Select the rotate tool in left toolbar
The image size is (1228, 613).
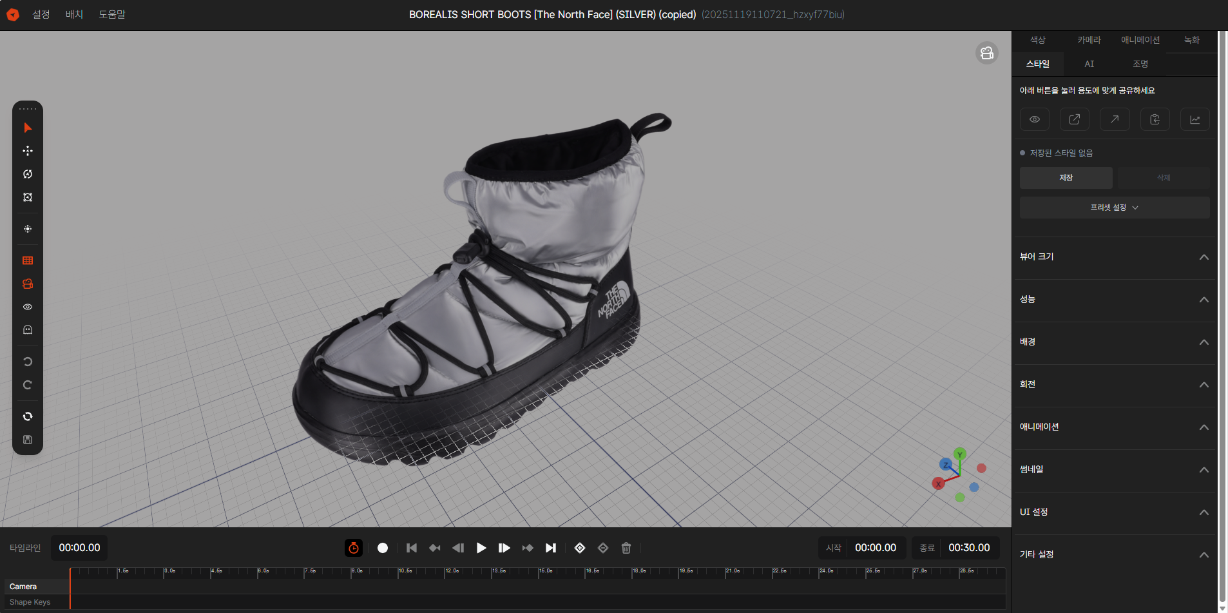(28, 174)
